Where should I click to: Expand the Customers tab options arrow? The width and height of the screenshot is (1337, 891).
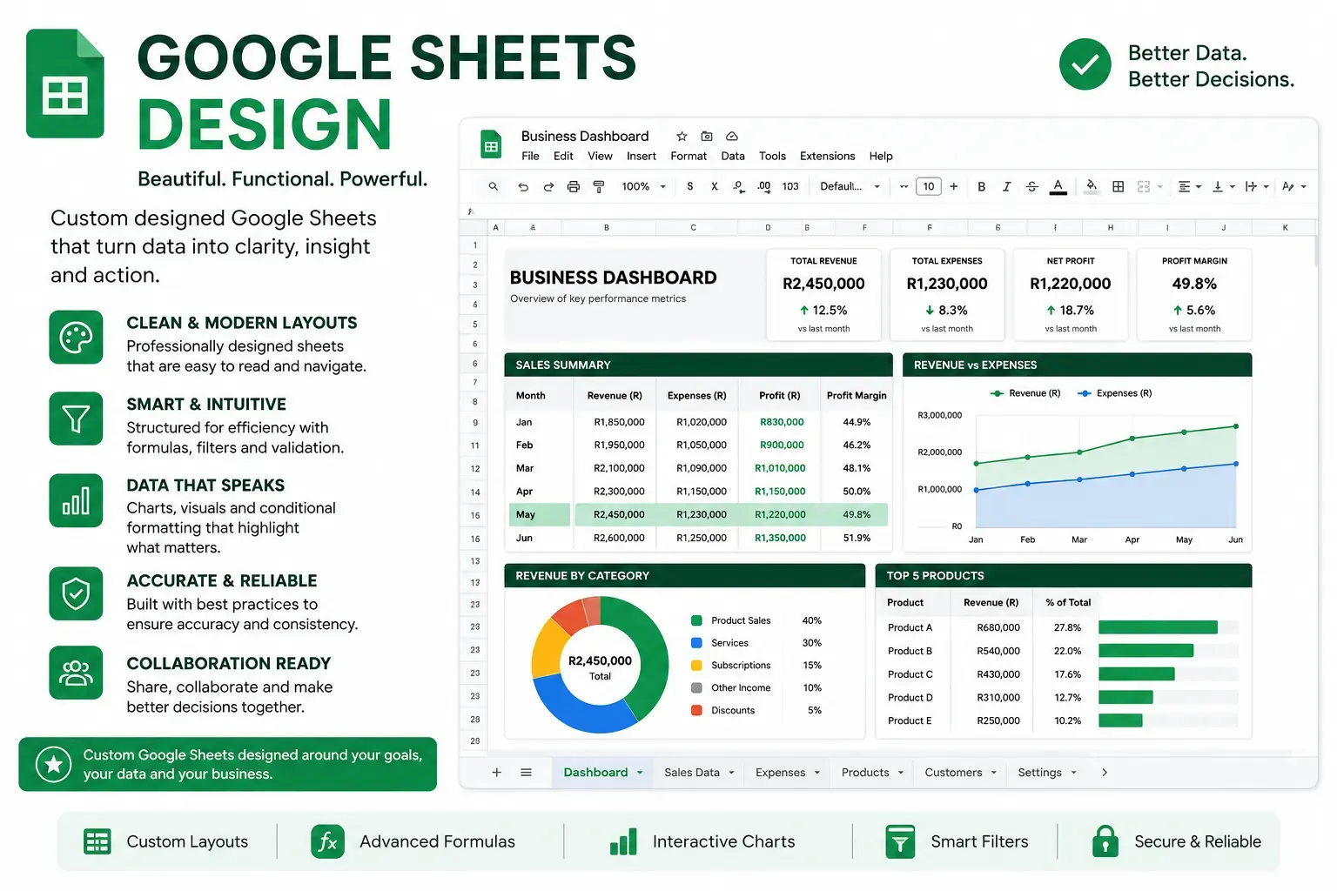[993, 773]
